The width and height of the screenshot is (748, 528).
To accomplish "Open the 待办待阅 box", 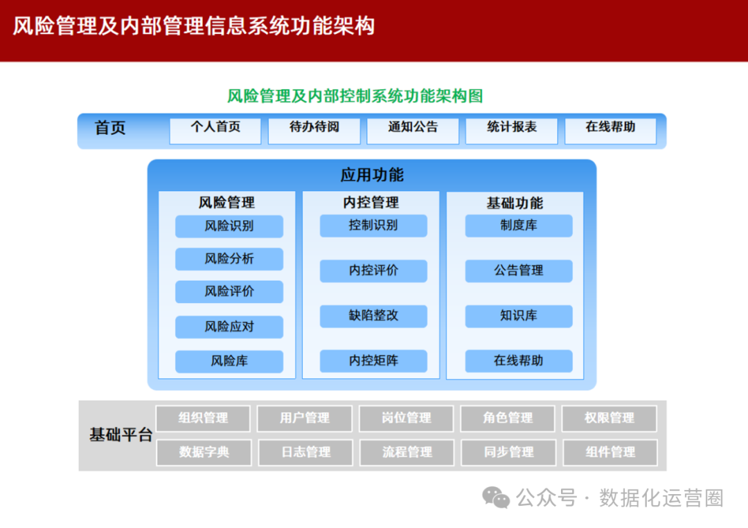I will [x=314, y=131].
